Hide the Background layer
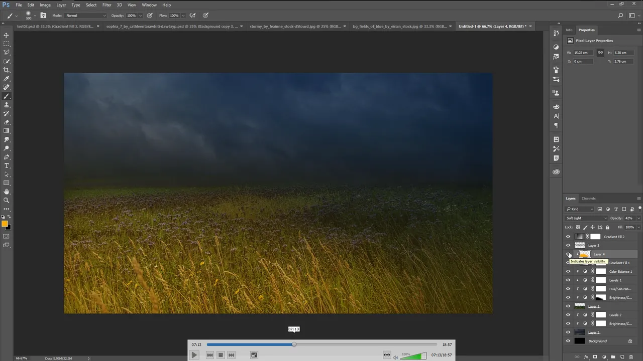Viewport: 643px width, 361px height. [568, 341]
